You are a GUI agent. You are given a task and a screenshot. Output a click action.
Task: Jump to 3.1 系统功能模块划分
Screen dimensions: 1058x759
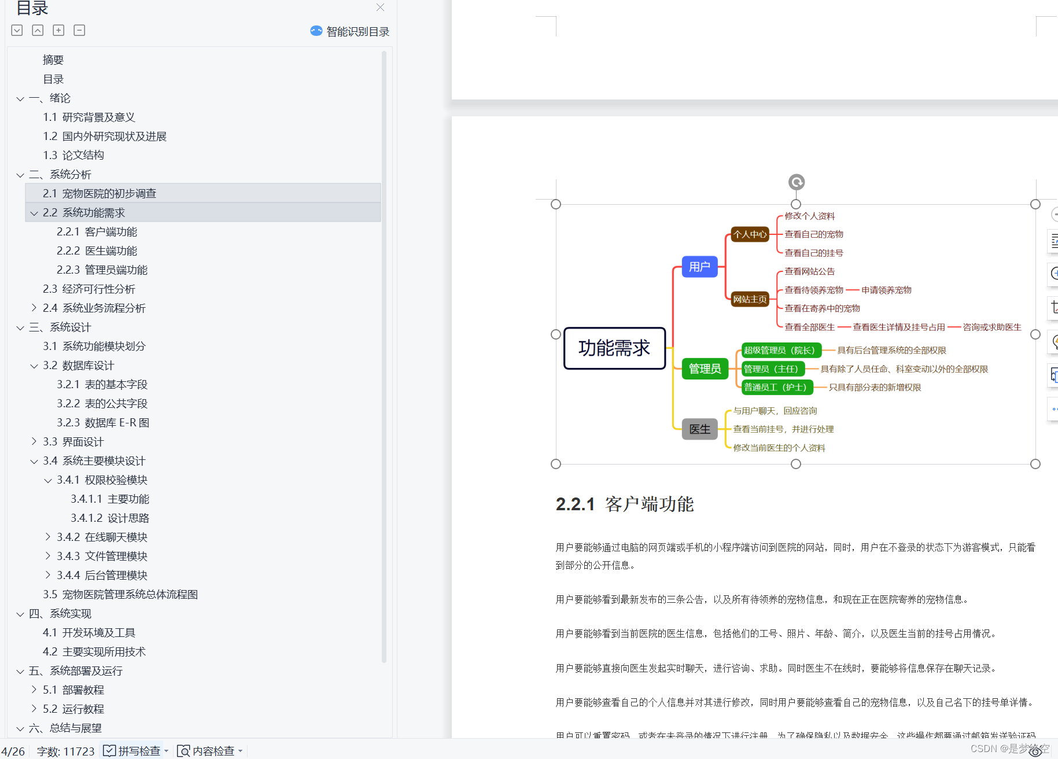(x=94, y=346)
